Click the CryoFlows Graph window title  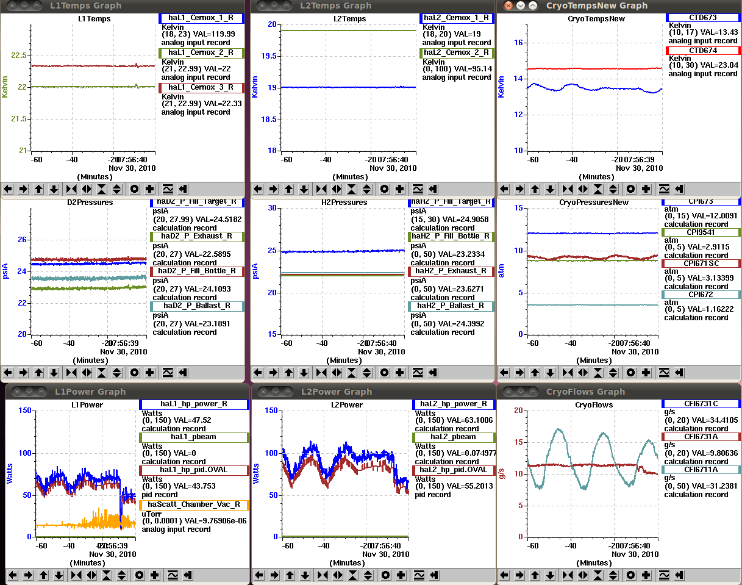click(x=585, y=392)
